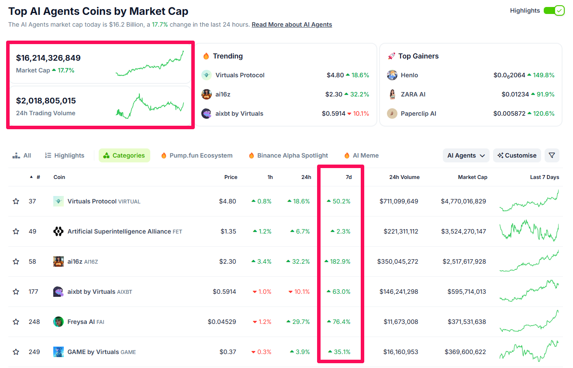
Task: Click the Virtuals Protocol coin logo in table
Action: 59,201
